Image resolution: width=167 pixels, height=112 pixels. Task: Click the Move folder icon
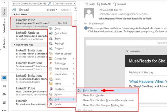[x=51, y=84]
